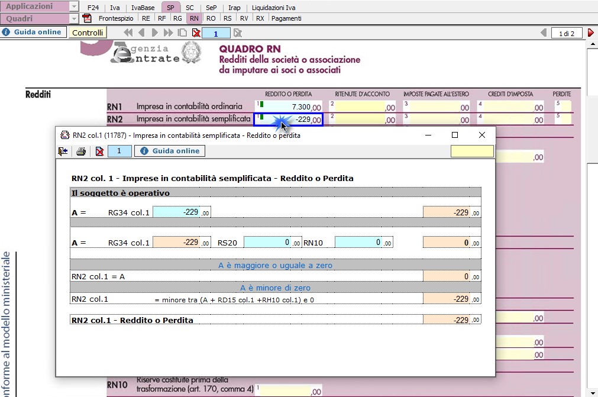Open the PDF export icon beside Frontespizio

click(x=87, y=18)
